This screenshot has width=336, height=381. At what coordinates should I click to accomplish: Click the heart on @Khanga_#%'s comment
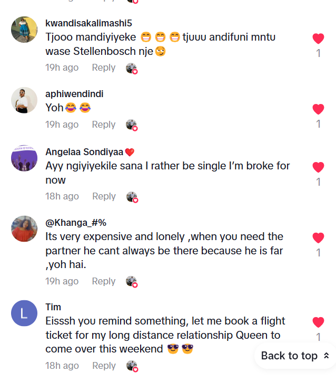(x=318, y=238)
